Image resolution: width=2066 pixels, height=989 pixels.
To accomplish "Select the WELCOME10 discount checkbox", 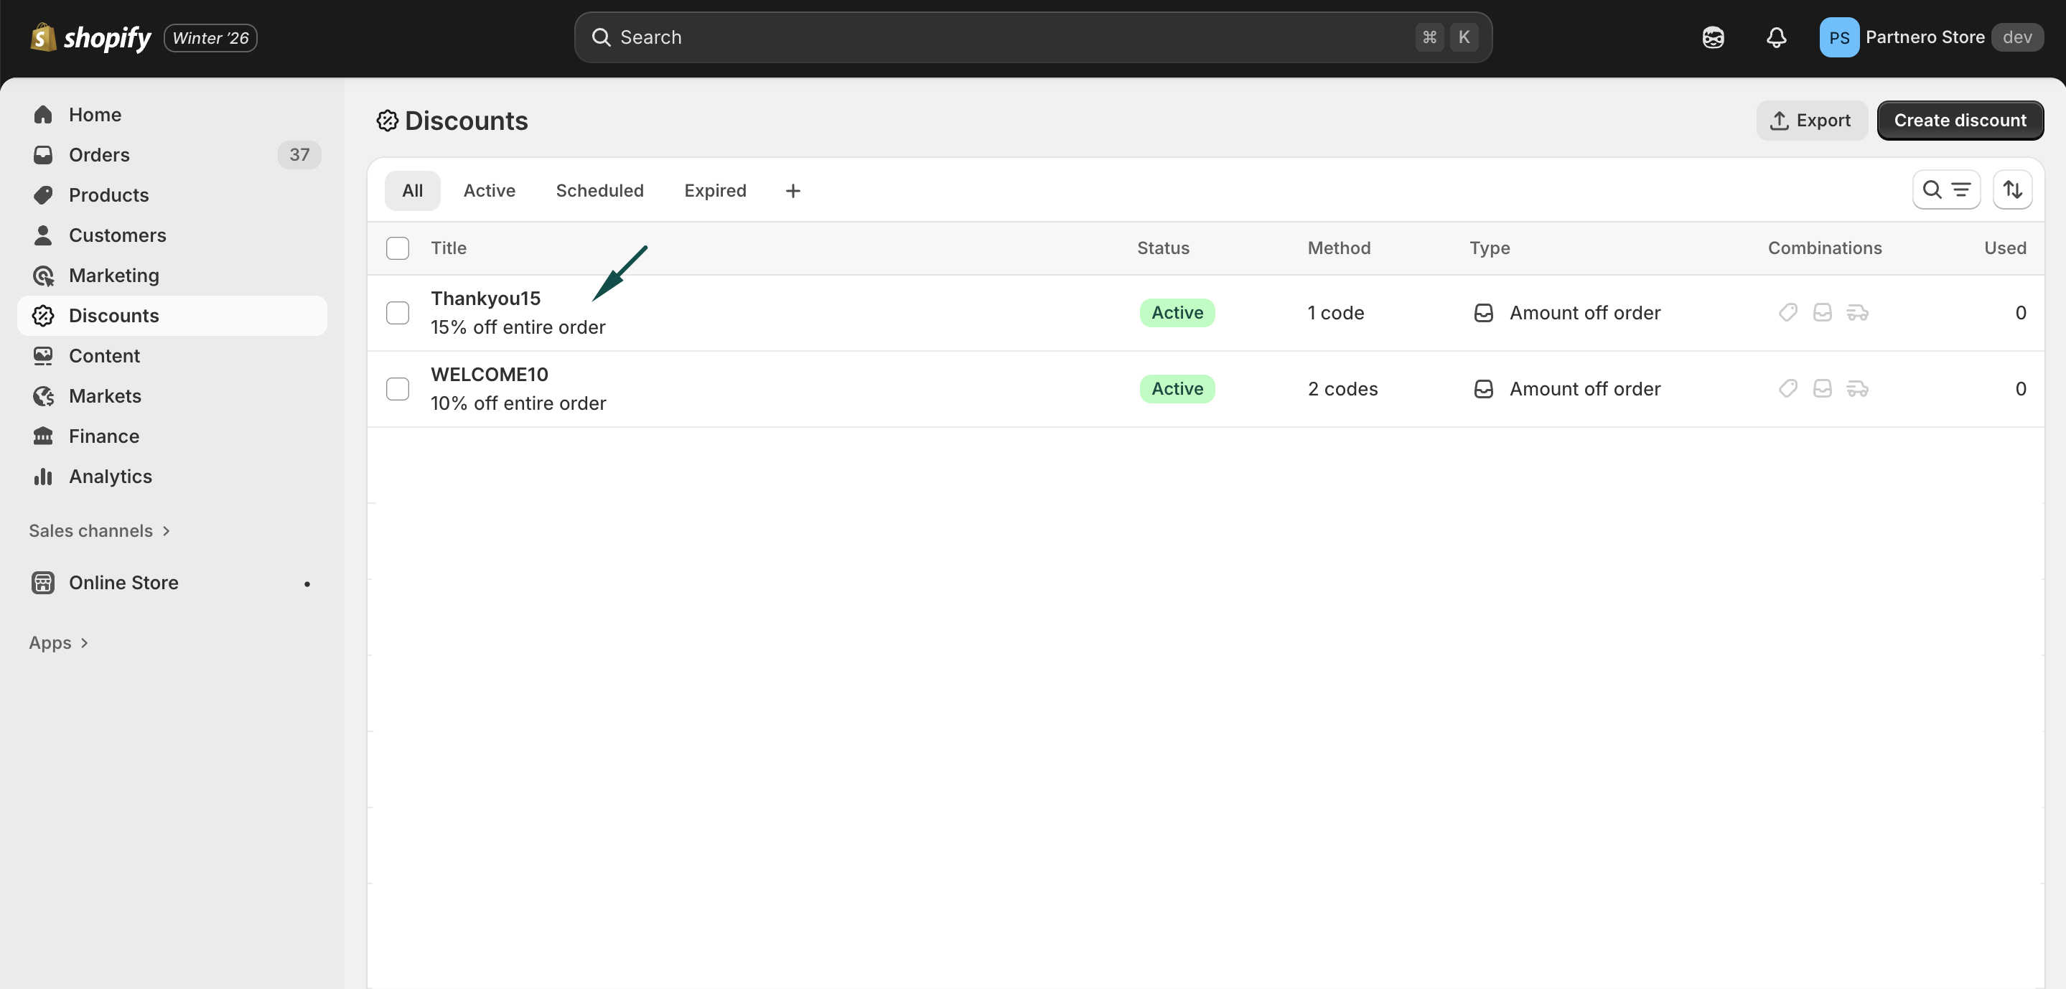I will 397,389.
